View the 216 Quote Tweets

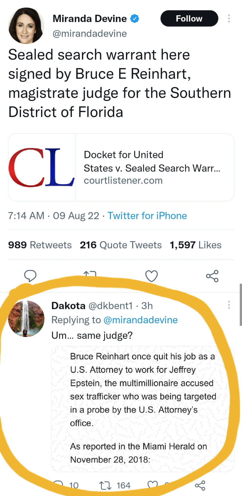[x=121, y=245]
